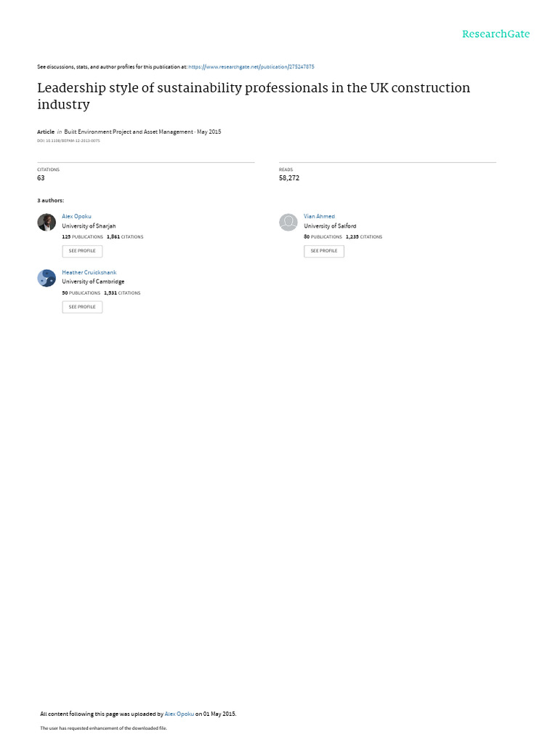Click the DOI text below the article line

[68, 140]
